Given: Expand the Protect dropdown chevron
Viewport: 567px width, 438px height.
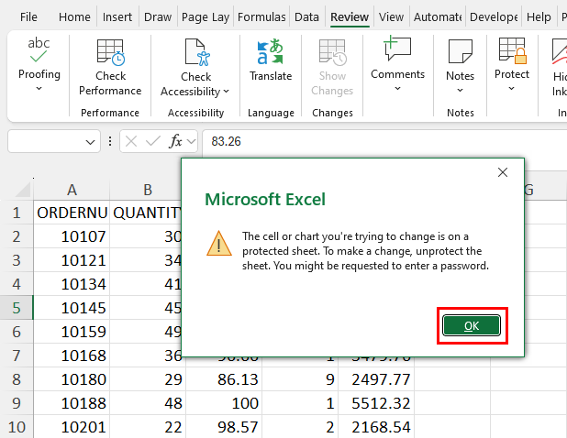Looking at the screenshot, I should pyautogui.click(x=511, y=89).
